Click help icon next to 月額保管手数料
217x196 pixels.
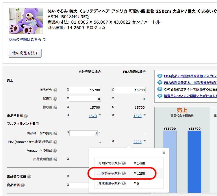[124, 163]
